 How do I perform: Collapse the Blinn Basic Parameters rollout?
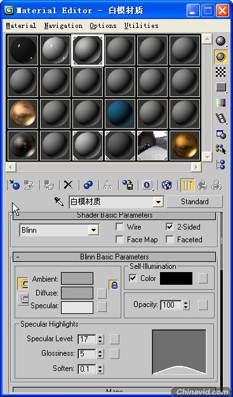114,257
